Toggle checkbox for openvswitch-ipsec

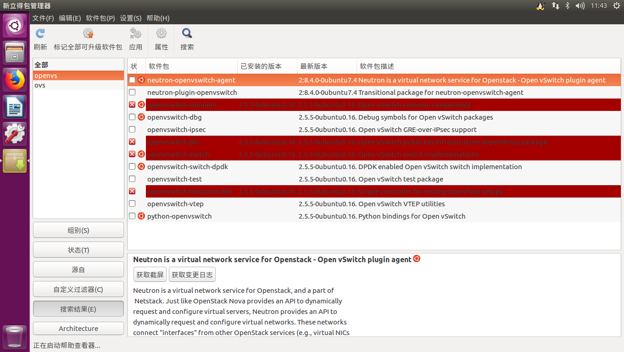pyautogui.click(x=132, y=129)
